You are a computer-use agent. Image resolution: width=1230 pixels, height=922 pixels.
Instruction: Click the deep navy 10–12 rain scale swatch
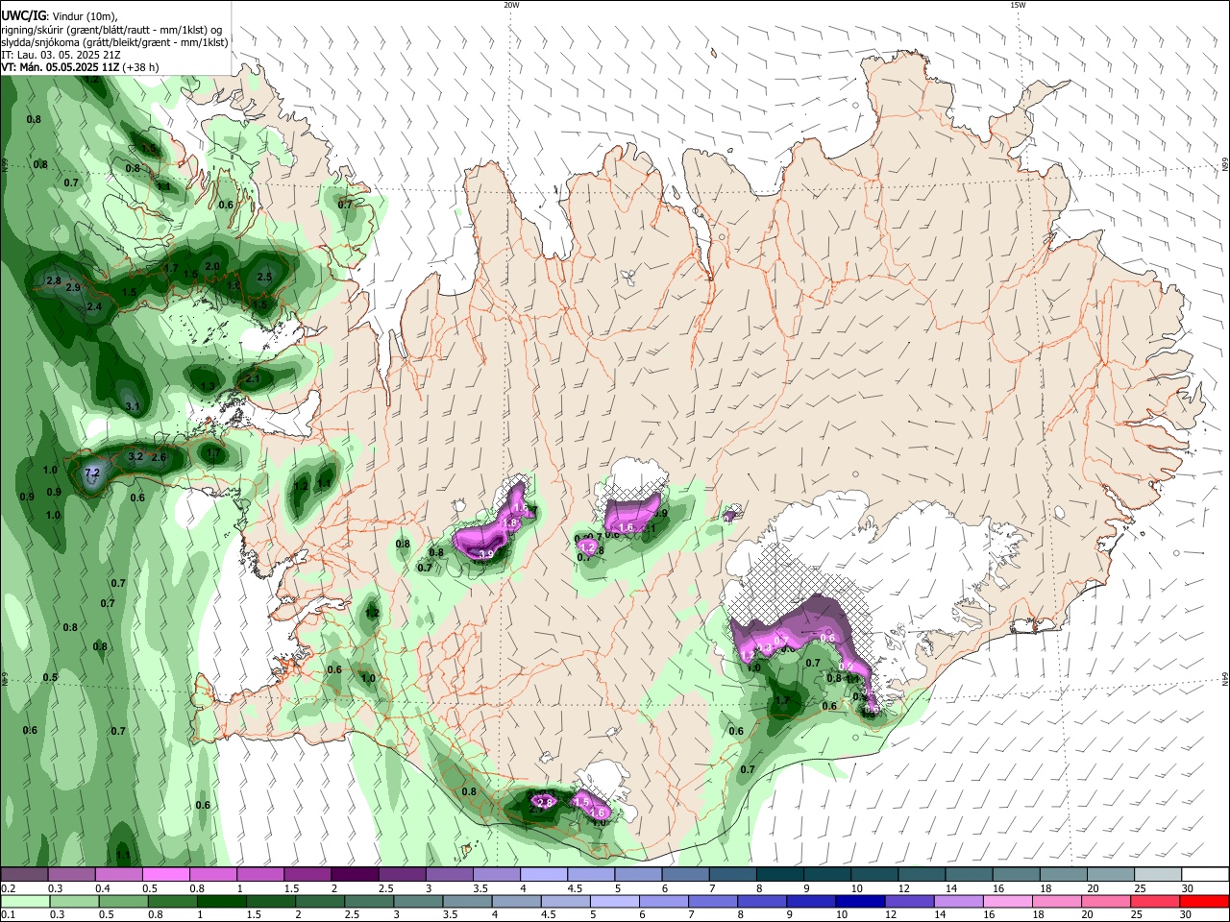click(x=859, y=901)
